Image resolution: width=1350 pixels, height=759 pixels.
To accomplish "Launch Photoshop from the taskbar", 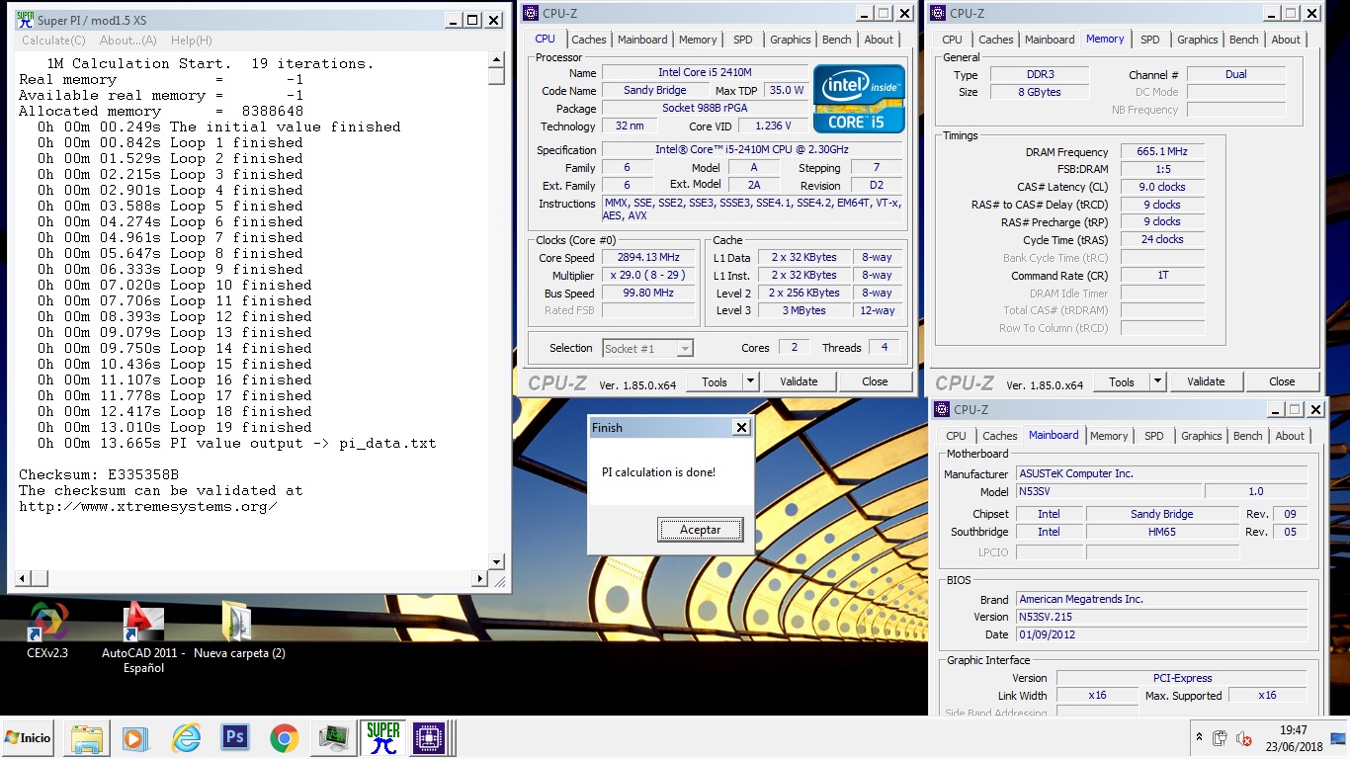I will coord(235,738).
